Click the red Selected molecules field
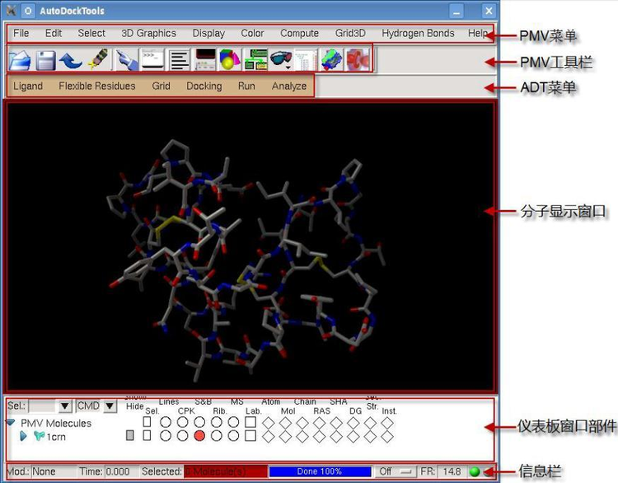Image resolution: width=618 pixels, height=483 pixels. point(225,471)
